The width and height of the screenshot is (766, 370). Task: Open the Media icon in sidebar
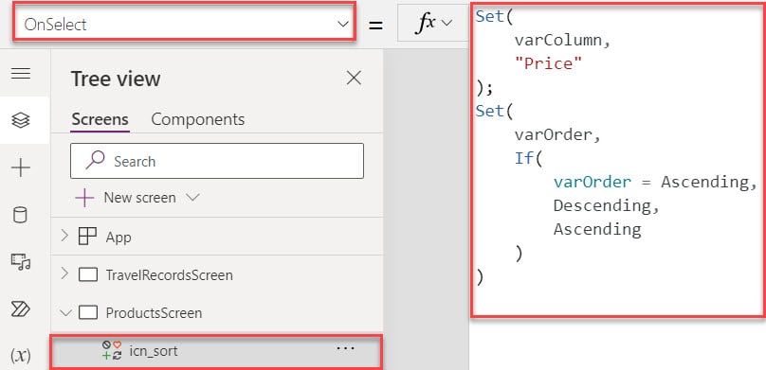[21, 262]
